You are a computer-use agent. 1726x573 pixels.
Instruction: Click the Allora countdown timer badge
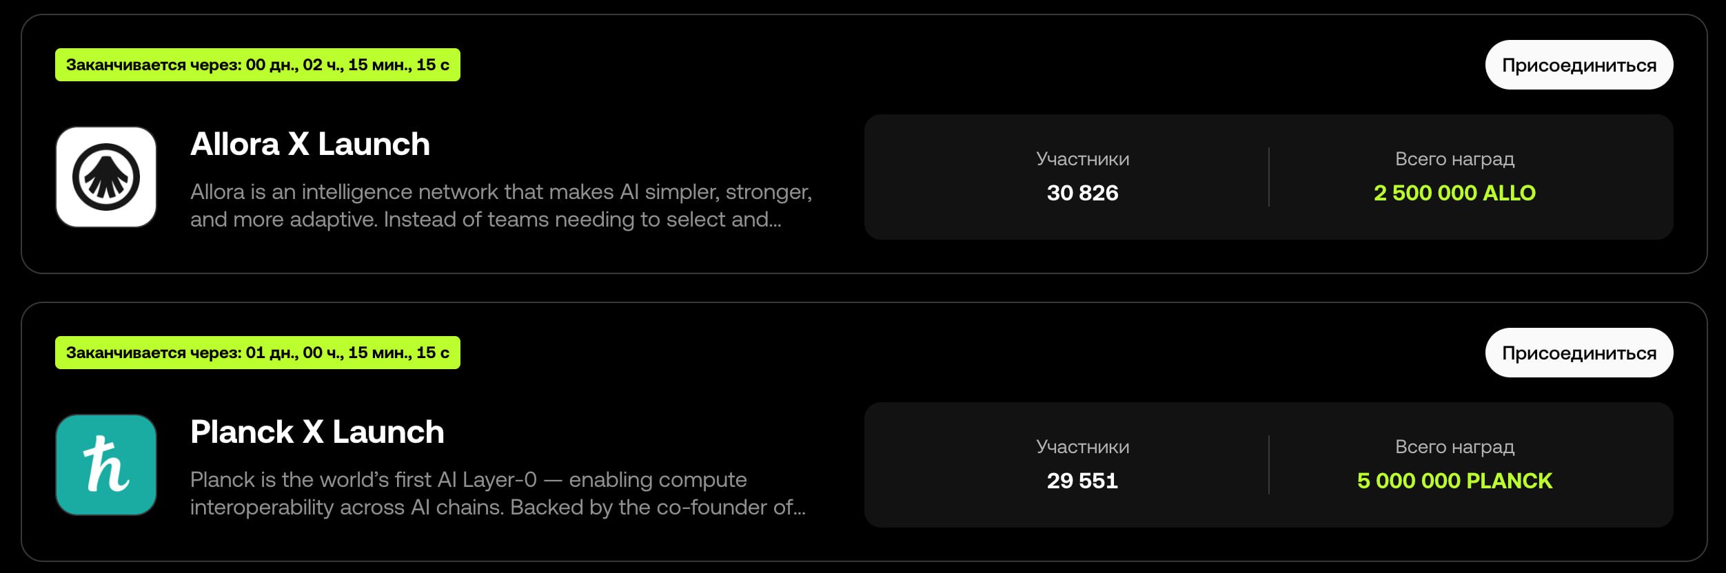click(258, 65)
